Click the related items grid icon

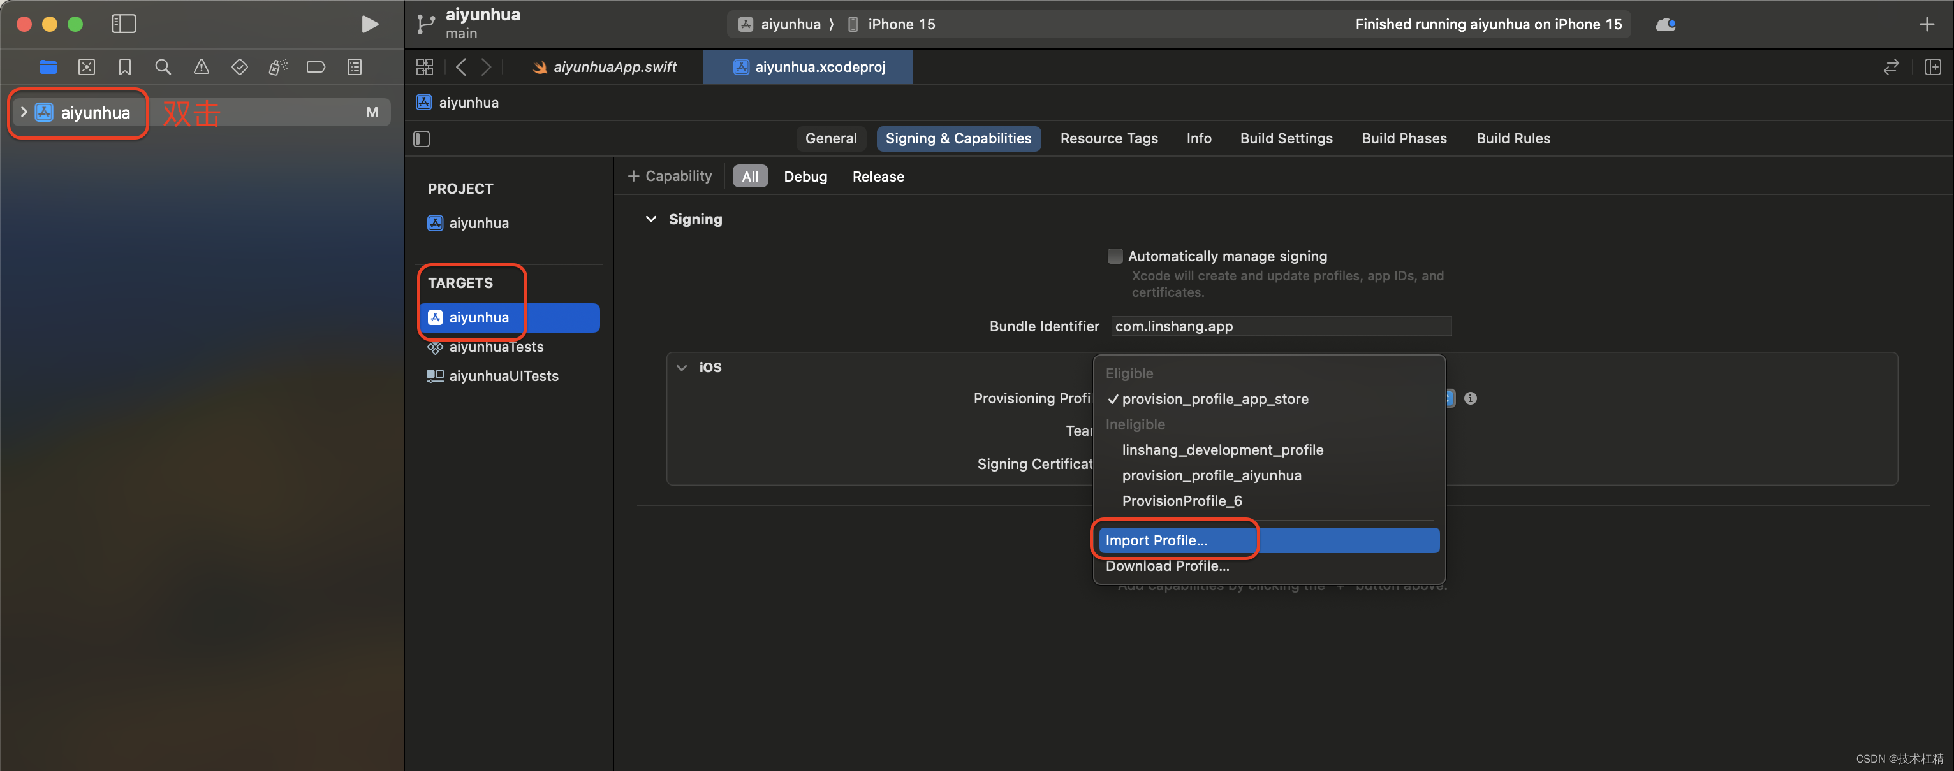(425, 68)
